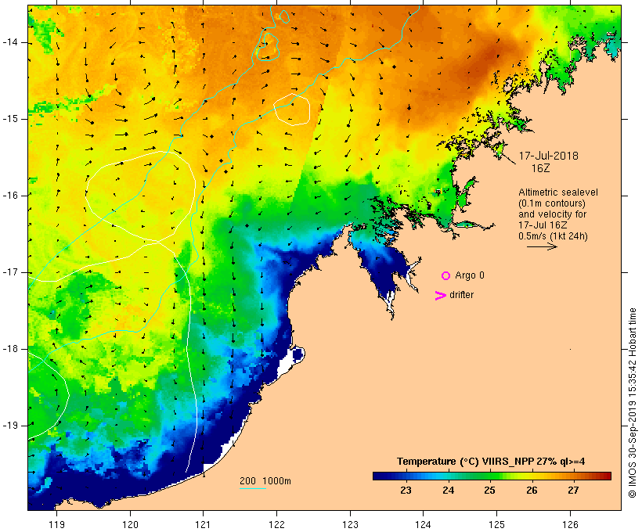
Task: Click latitude axis label -19
Action: [x=10, y=426]
